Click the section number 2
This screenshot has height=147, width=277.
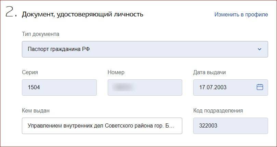coord(10,12)
